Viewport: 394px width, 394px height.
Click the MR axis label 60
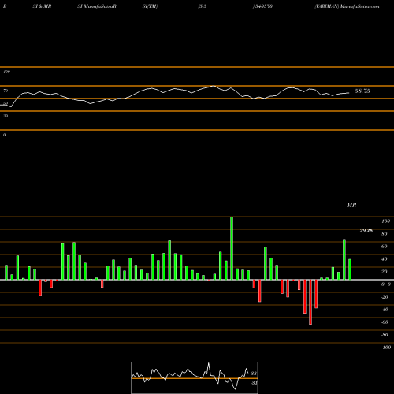pos(385,247)
